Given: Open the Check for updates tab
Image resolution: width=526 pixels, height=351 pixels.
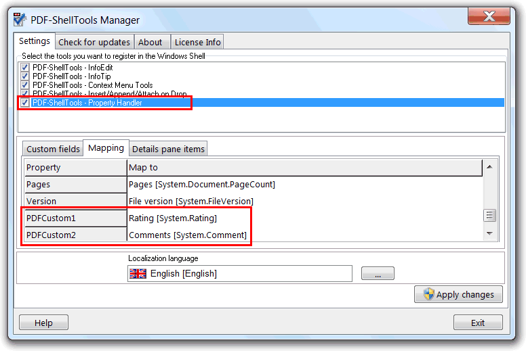Looking at the screenshot, I should 94,42.
